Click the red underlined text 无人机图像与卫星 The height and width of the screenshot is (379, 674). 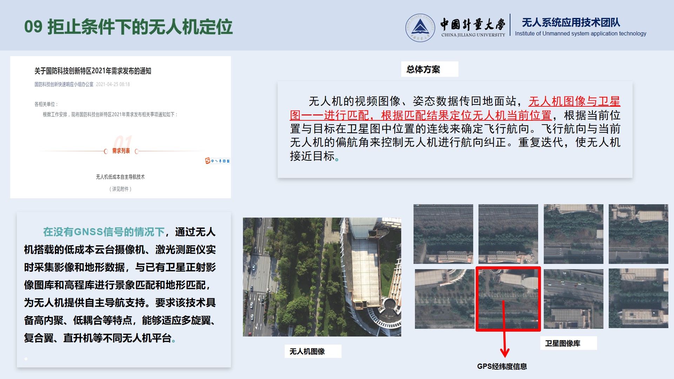click(574, 101)
